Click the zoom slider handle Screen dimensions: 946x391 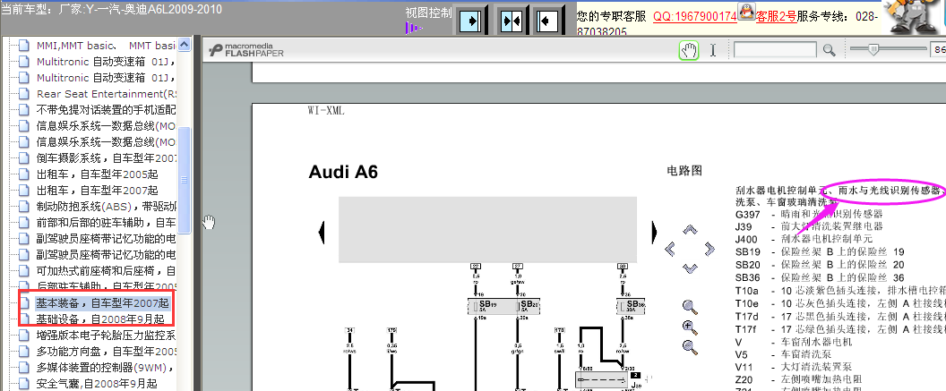pos(873,50)
